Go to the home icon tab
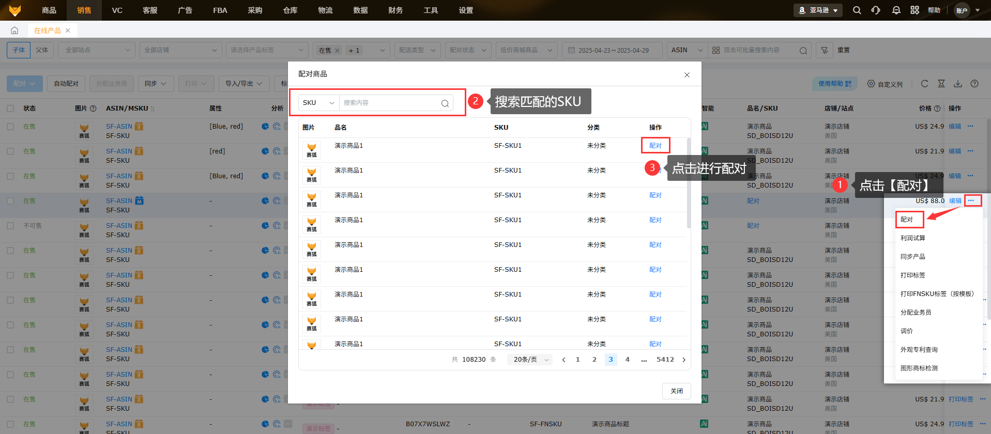 14,30
